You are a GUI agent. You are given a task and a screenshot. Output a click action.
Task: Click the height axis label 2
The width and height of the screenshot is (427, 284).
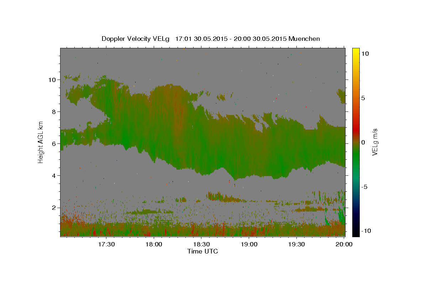pyautogui.click(x=54, y=208)
